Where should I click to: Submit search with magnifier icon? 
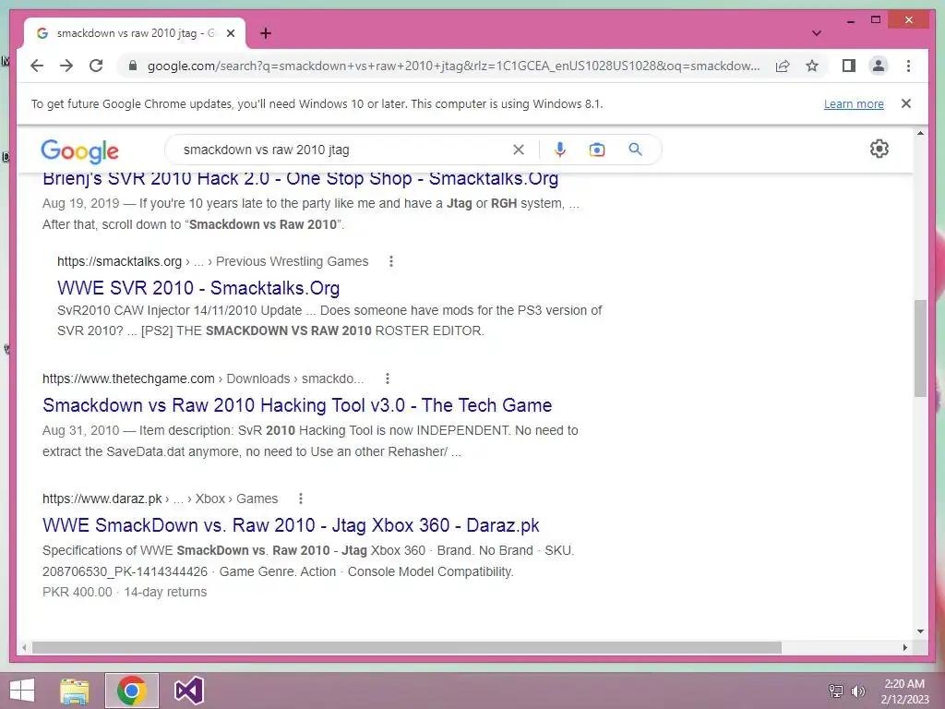635,150
